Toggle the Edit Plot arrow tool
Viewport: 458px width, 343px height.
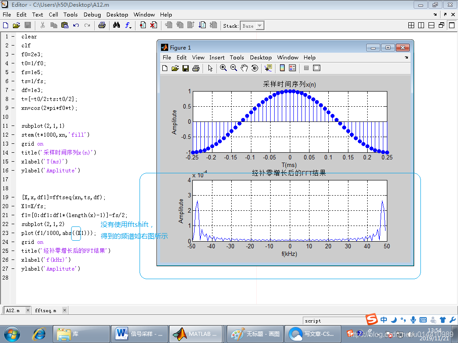tap(210, 68)
